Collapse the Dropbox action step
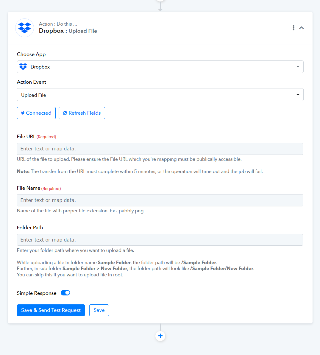The image size is (320, 355). pyautogui.click(x=302, y=28)
